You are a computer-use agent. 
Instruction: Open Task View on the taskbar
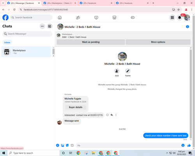point(71,153)
